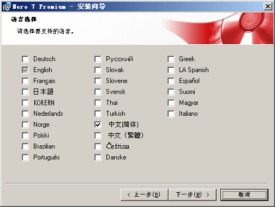Uncheck the 中文(简体) checkbox
This screenshot has height=207, width=275.
point(98,125)
